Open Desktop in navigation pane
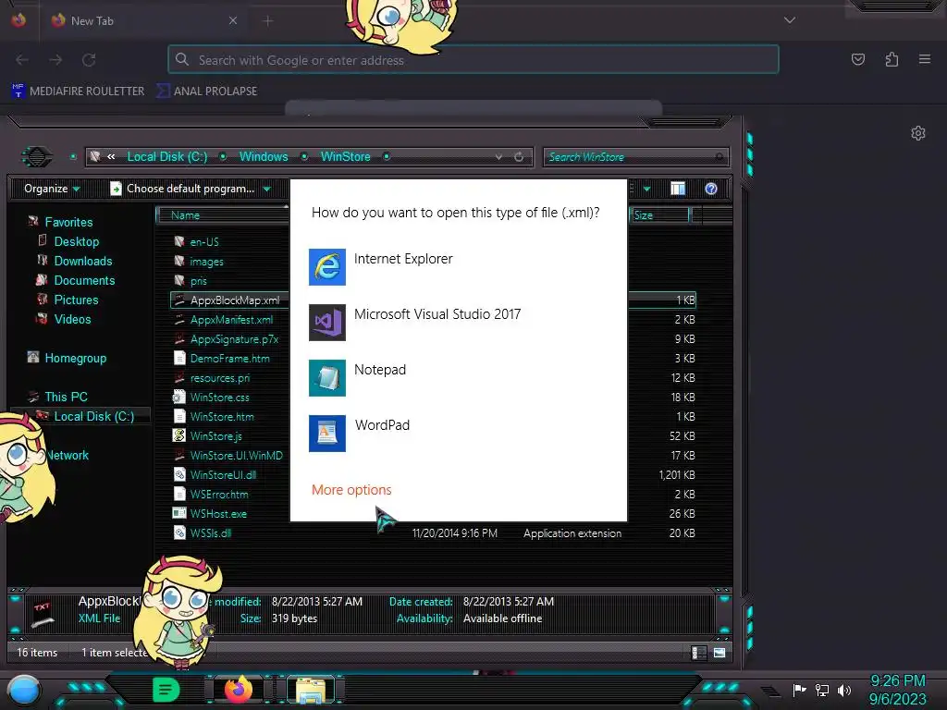947x710 pixels. 76,241
